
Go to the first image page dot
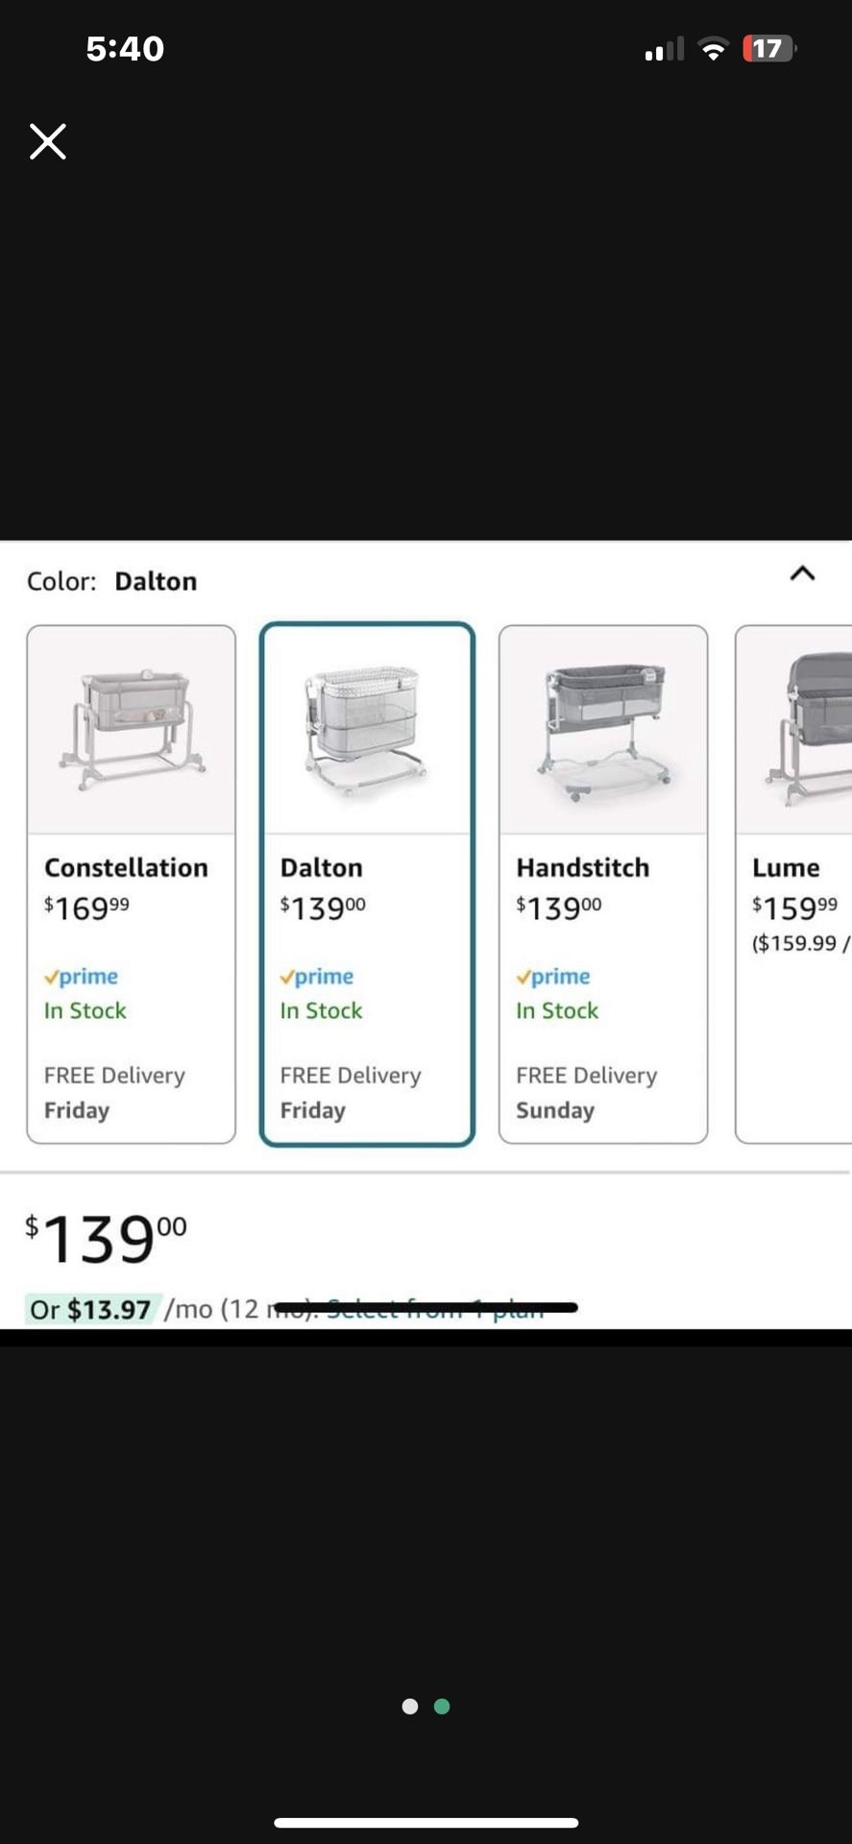point(410,1707)
